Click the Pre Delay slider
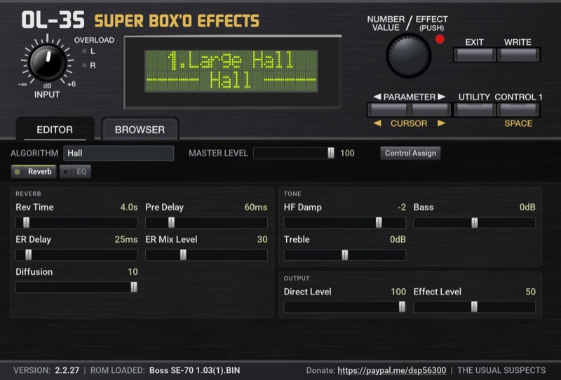Image resolution: width=561 pixels, height=380 pixels. (x=206, y=222)
